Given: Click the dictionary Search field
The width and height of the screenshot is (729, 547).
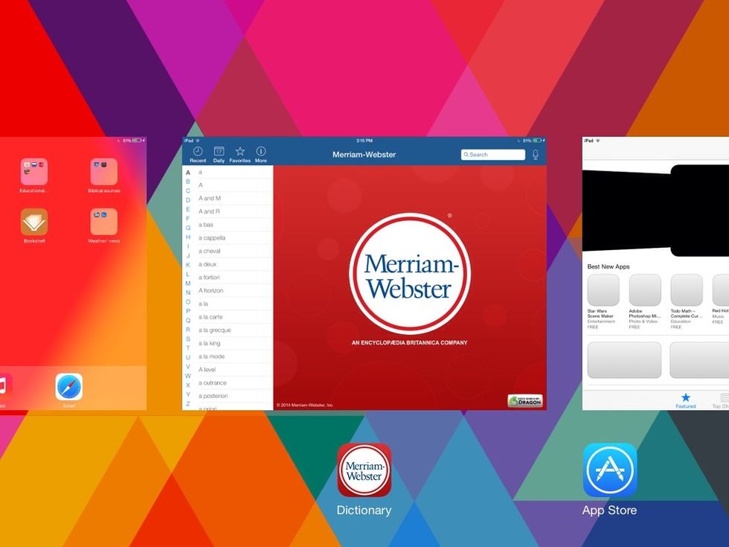Looking at the screenshot, I should point(493,155).
